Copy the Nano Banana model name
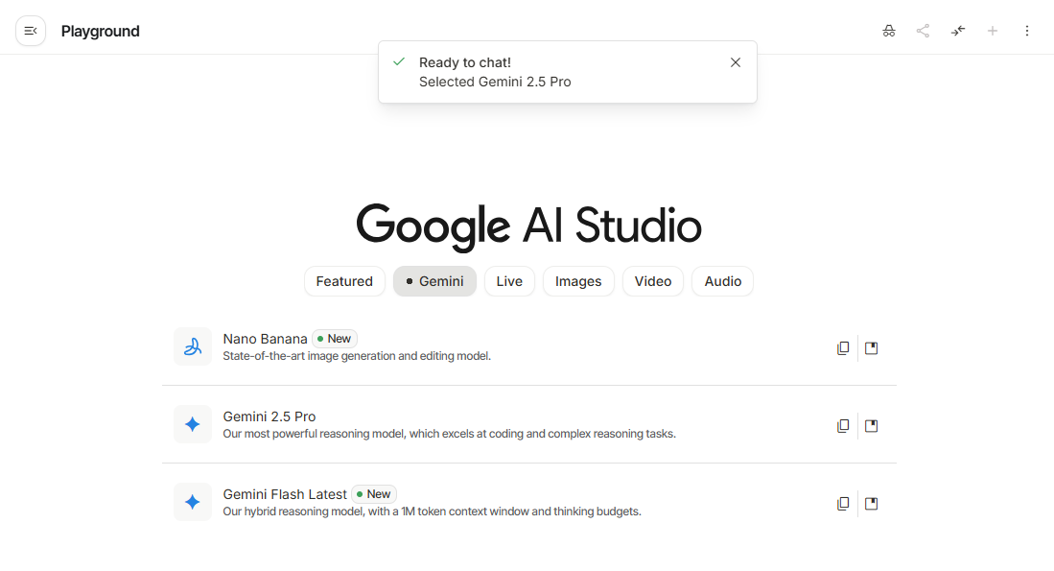1054x571 pixels. 843,348
